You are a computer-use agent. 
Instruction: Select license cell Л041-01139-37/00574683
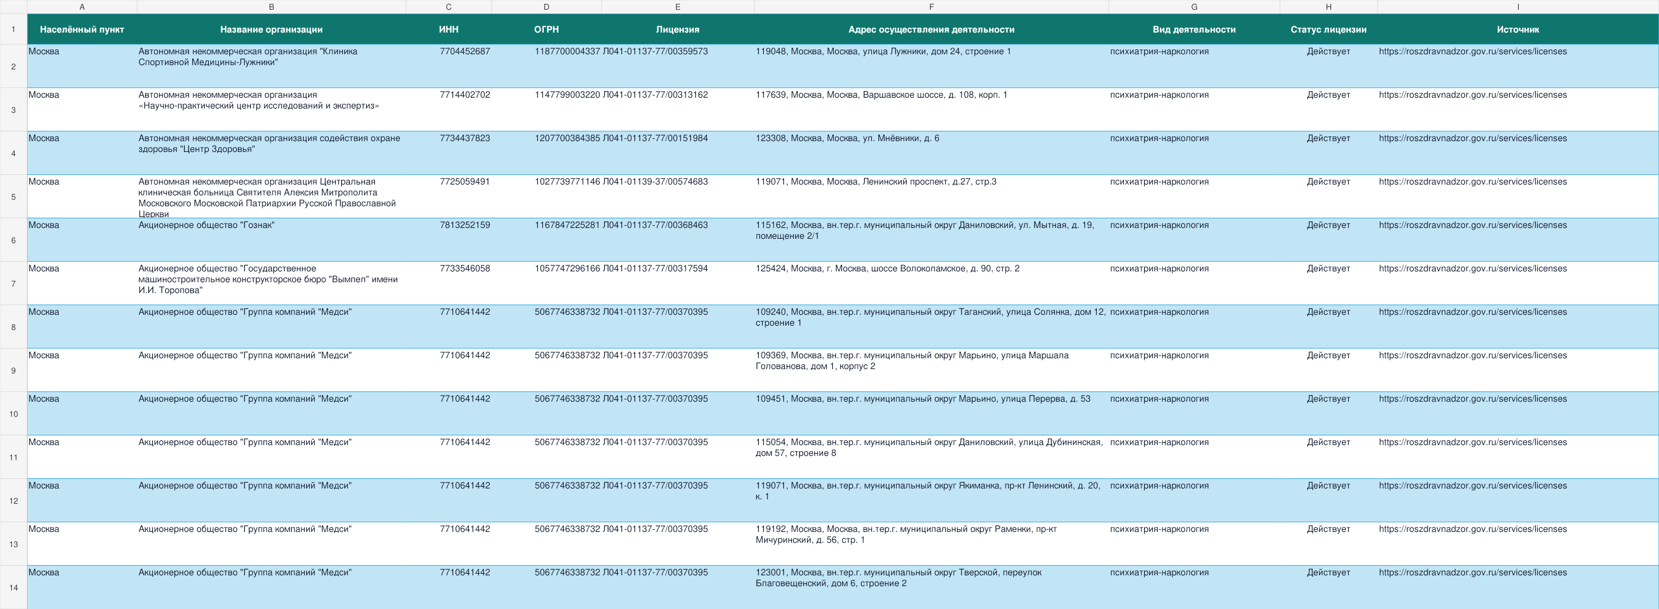pos(677,196)
